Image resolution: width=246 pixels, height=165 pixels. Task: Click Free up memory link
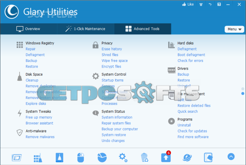39,117
